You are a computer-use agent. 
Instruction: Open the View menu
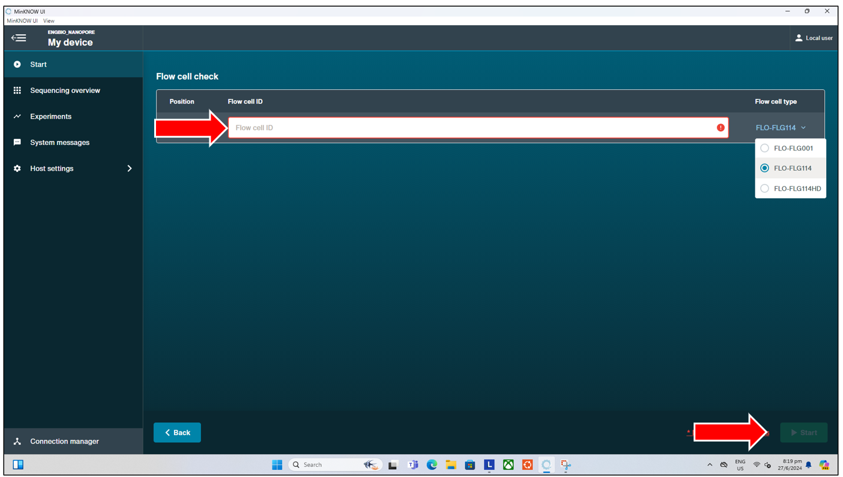(49, 20)
